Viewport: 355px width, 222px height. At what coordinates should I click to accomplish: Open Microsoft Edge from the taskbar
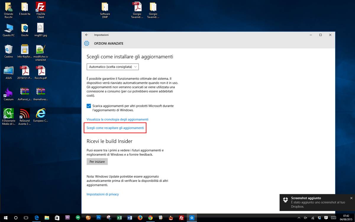pos(37,218)
